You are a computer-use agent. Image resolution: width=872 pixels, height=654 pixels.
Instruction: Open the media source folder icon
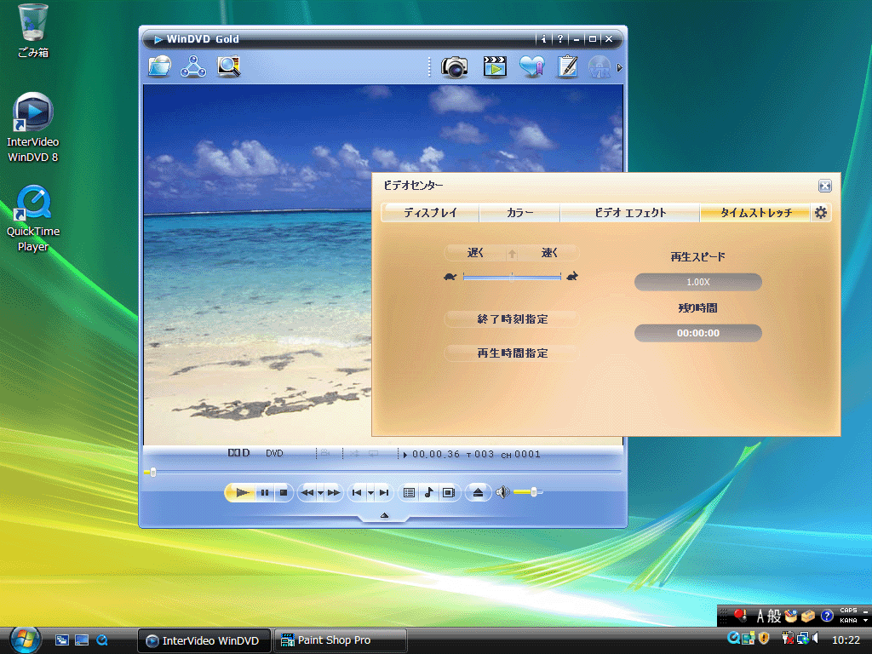tap(160, 66)
